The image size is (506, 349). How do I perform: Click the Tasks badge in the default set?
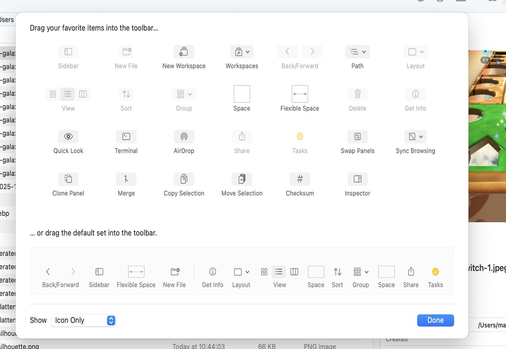pyautogui.click(x=436, y=272)
